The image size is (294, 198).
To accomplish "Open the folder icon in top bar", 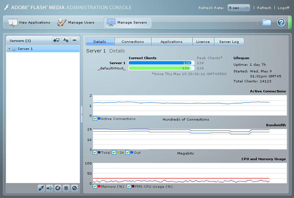I will [266, 23].
